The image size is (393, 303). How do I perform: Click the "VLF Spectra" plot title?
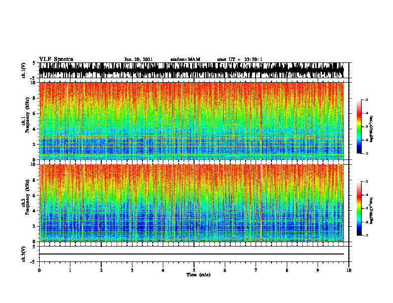[56, 59]
